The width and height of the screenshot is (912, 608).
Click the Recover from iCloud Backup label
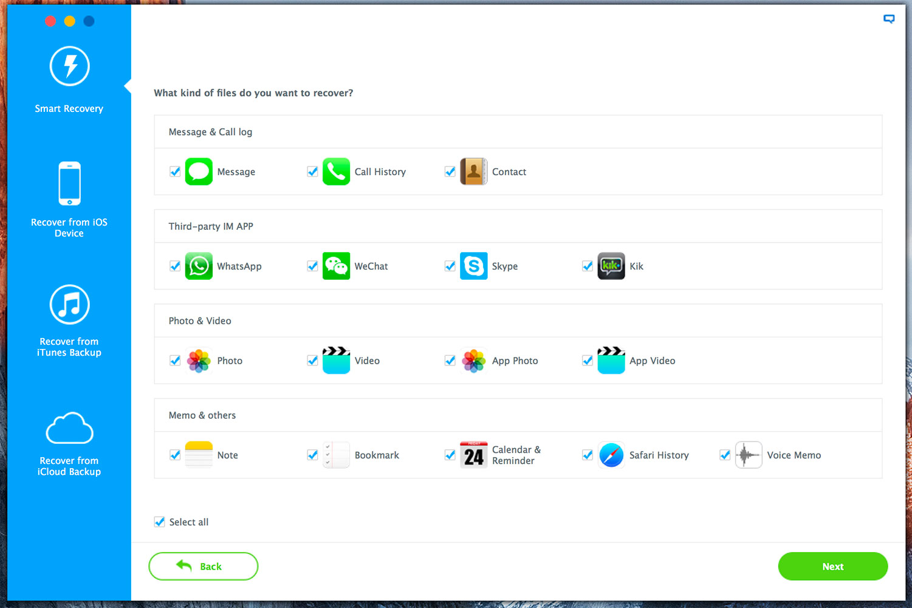[x=69, y=466]
